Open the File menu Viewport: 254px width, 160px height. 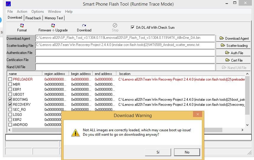(x=10, y=12)
